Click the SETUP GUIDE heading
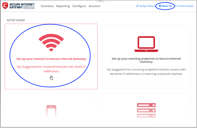197x128 pixels. (16, 20)
